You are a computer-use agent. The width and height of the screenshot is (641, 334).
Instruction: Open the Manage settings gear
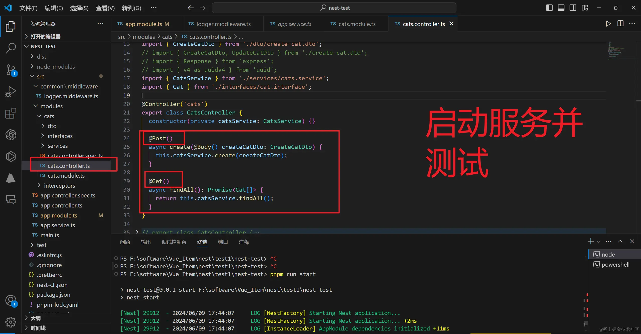pyautogui.click(x=11, y=322)
